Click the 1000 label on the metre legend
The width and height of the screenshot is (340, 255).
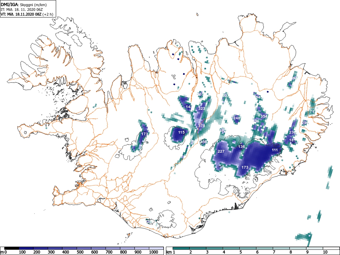coord(154,252)
